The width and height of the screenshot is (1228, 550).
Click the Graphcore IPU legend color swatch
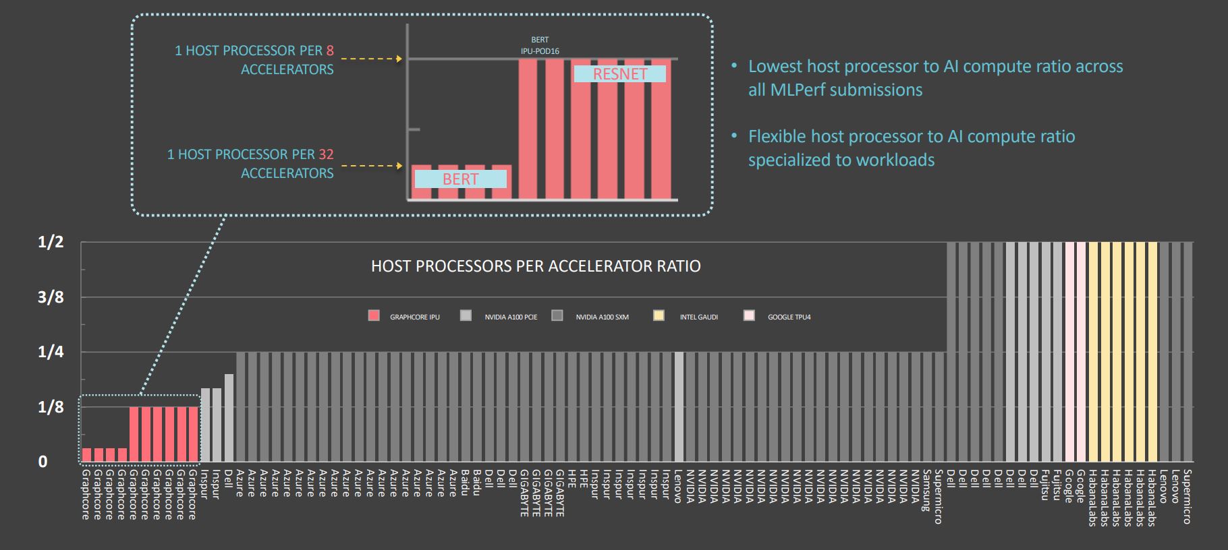tap(374, 315)
